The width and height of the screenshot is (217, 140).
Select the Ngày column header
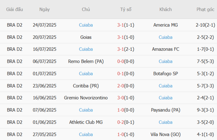click(x=44, y=9)
